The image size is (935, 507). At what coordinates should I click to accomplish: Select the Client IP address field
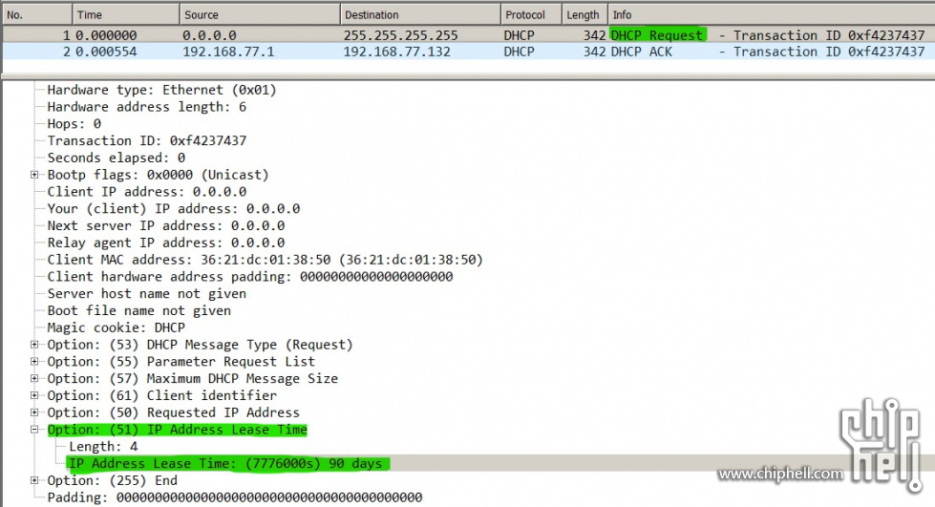(x=147, y=192)
